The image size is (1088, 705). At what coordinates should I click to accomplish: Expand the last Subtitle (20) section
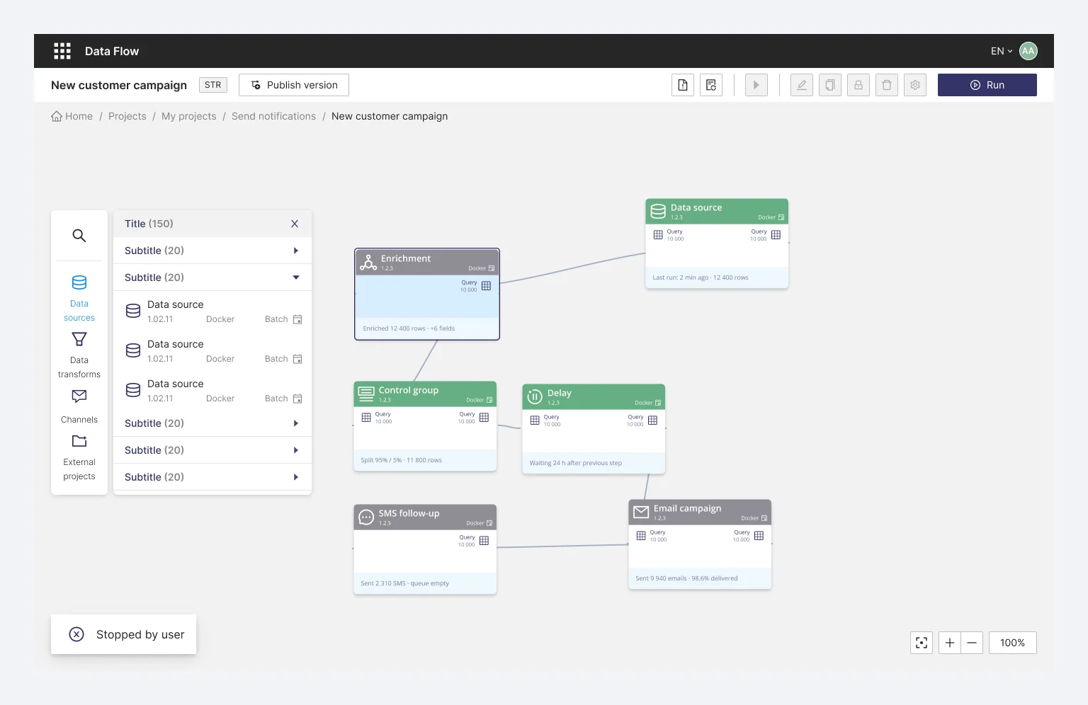pos(212,477)
